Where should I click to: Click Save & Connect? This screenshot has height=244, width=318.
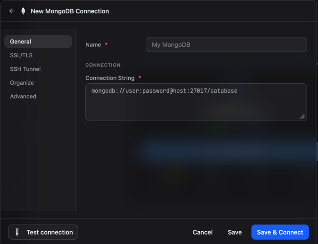click(x=280, y=232)
